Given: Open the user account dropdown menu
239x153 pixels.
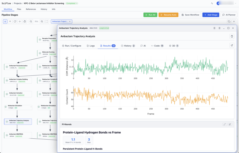Looking at the screenshot, I should tap(235, 3).
